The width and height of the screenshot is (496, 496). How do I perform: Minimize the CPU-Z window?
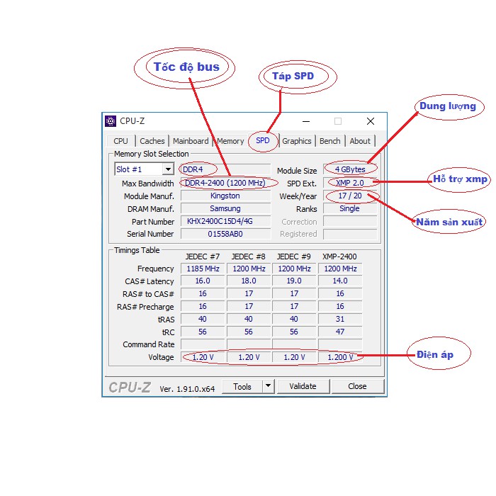(305, 121)
